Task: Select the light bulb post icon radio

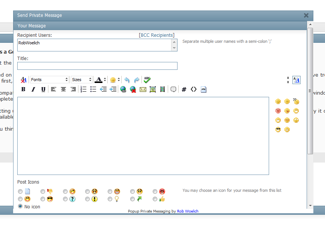Action: [110, 199]
